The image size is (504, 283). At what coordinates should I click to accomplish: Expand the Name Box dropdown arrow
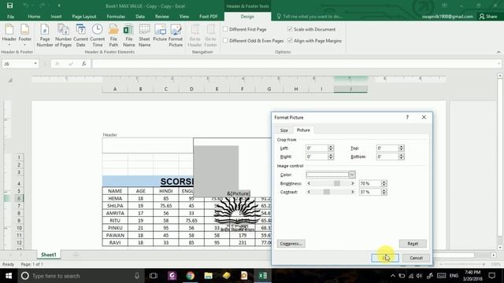(x=35, y=64)
